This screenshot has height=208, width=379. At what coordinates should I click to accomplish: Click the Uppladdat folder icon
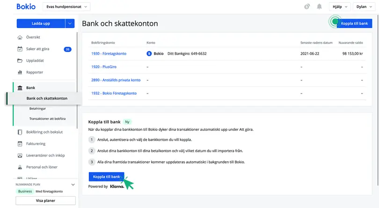[20, 60]
